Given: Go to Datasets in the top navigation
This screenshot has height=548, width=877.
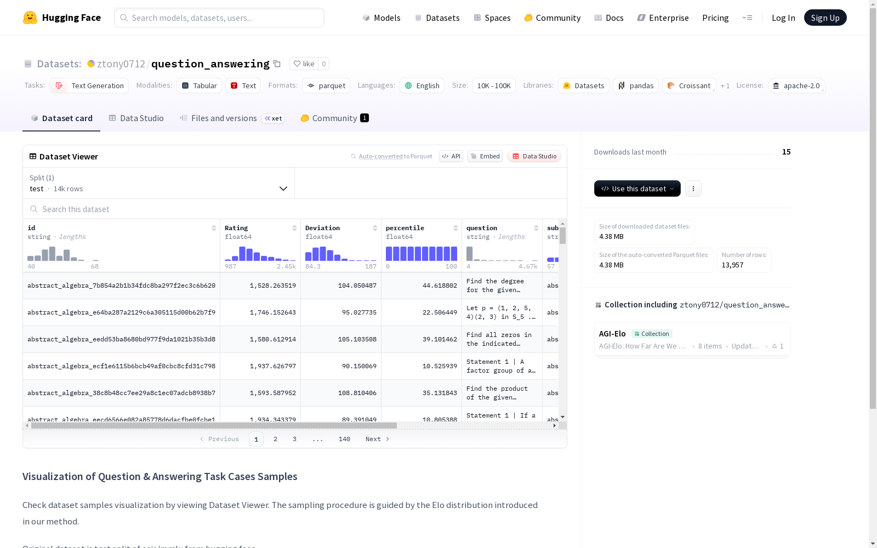Looking at the screenshot, I should click(x=437, y=18).
